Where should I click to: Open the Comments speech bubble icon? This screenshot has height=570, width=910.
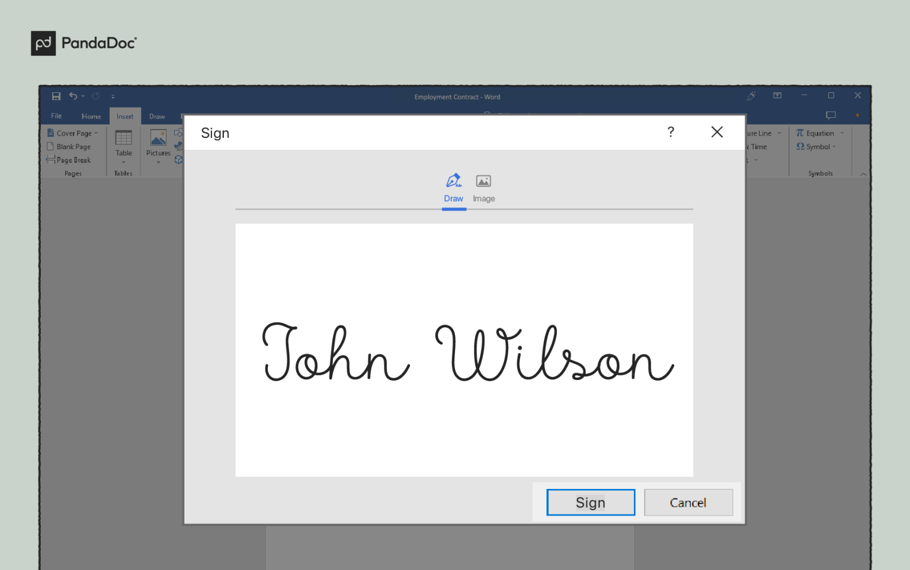[x=831, y=115]
